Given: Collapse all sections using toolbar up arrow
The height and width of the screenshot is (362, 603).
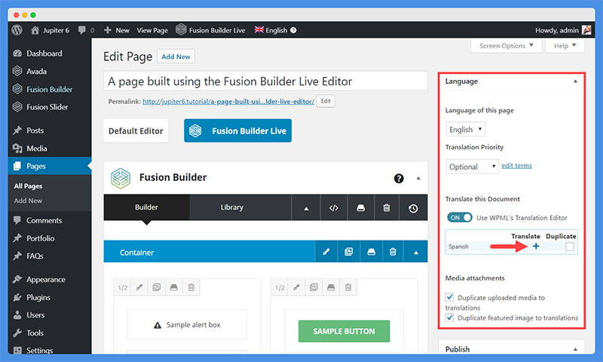Looking at the screenshot, I should 306,208.
